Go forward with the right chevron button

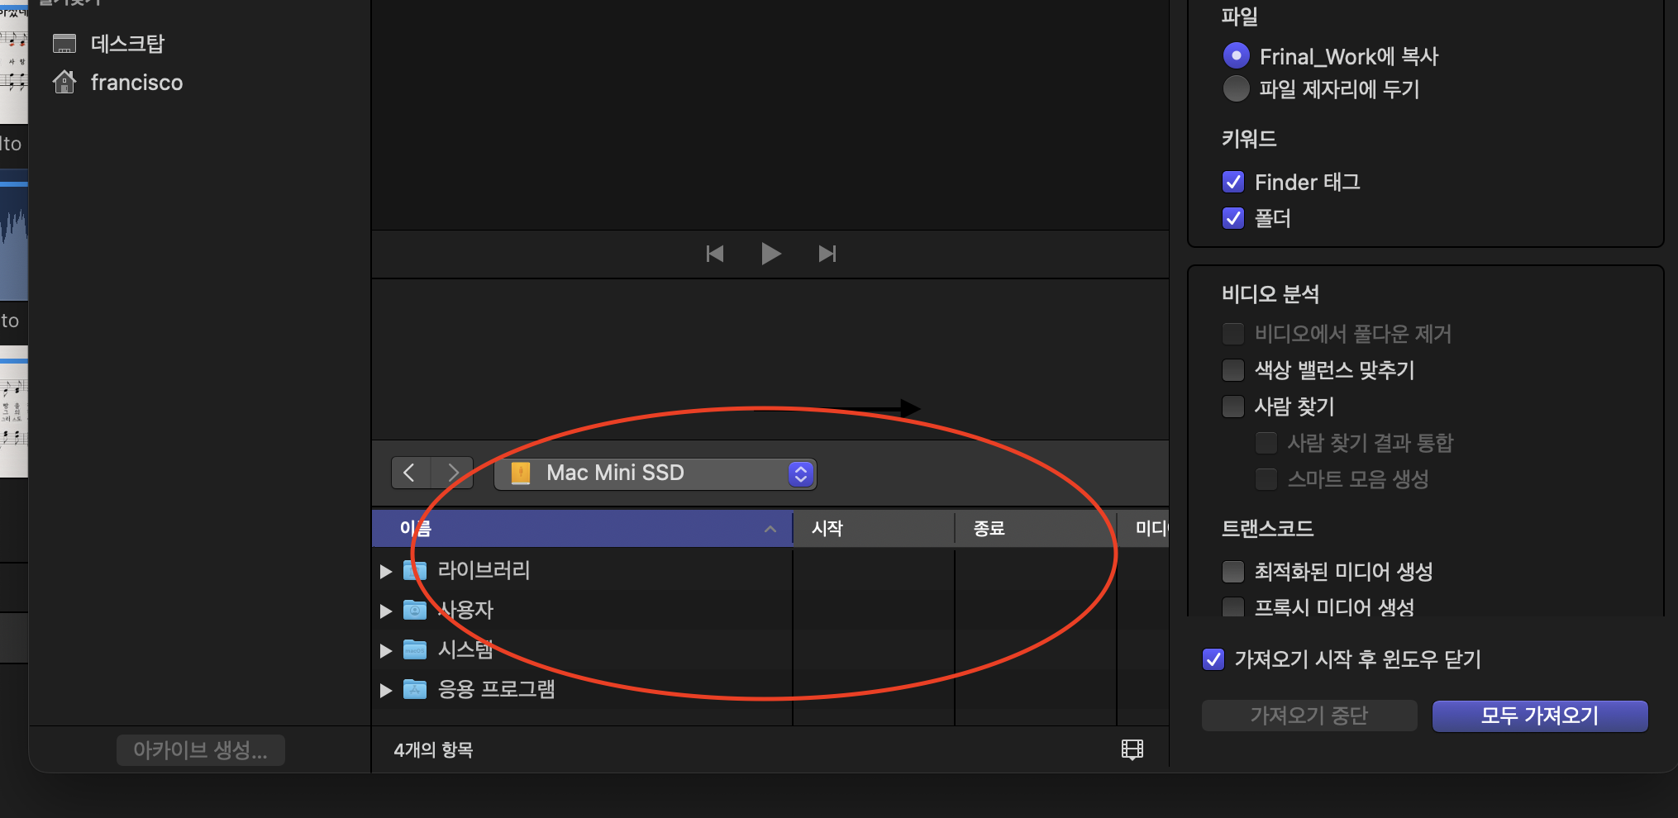click(x=453, y=473)
